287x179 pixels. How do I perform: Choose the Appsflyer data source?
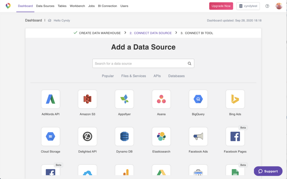tap(124, 99)
